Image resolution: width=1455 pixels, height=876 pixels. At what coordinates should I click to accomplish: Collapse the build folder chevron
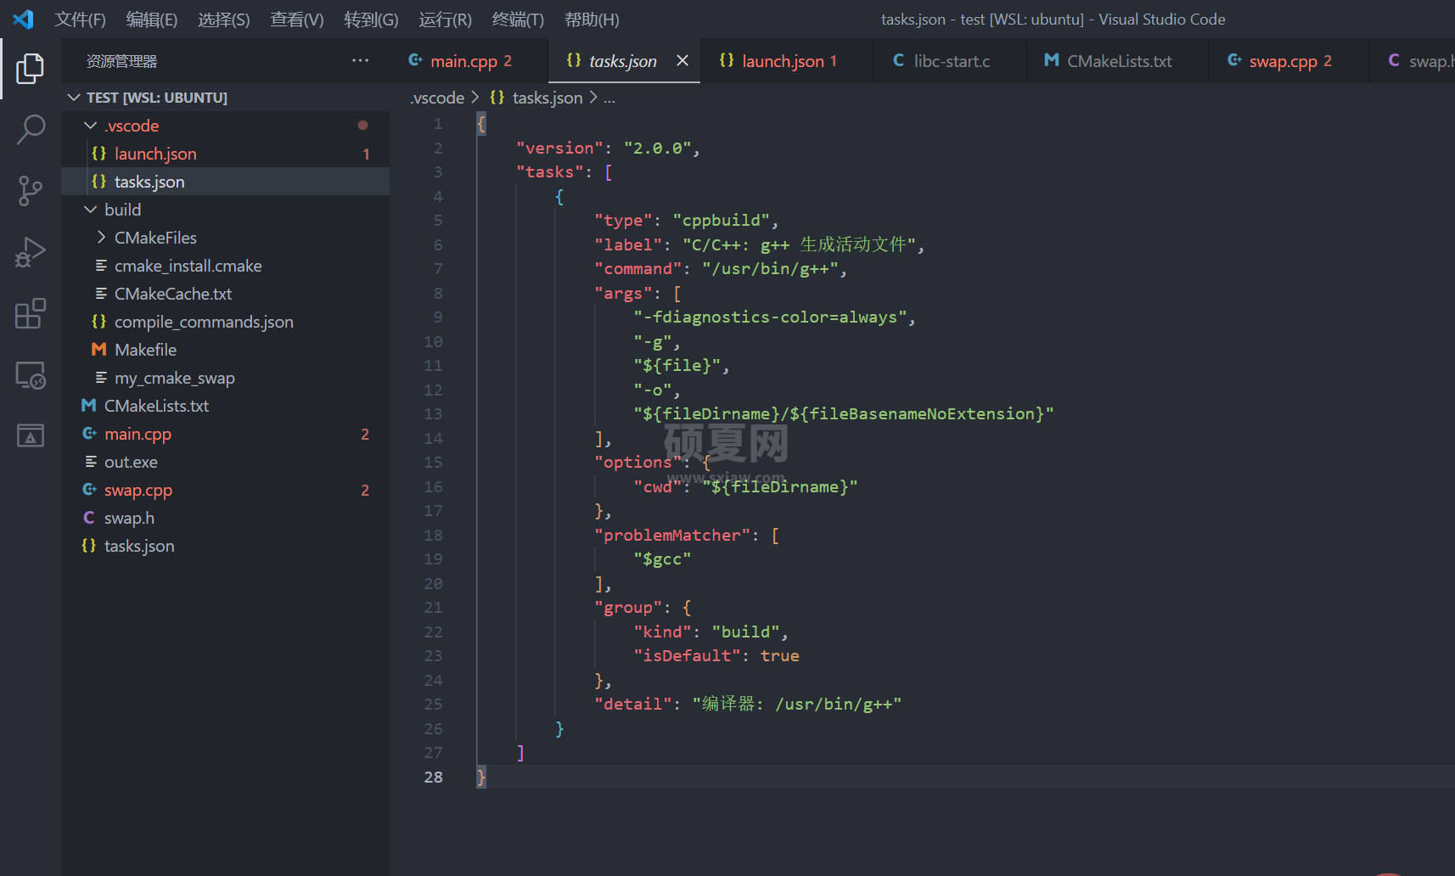pyautogui.click(x=91, y=210)
